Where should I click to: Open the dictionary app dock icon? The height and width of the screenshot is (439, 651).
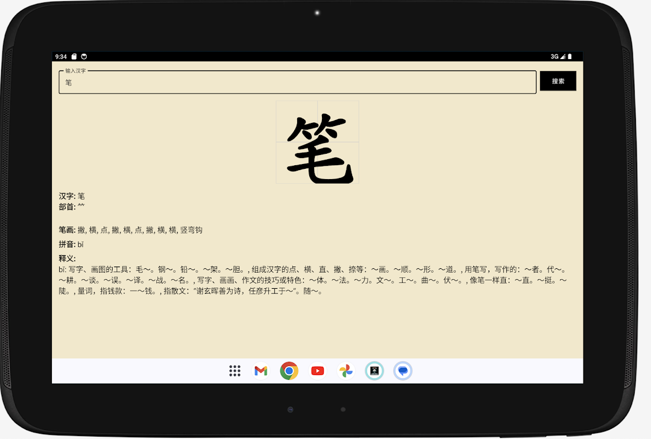point(374,371)
